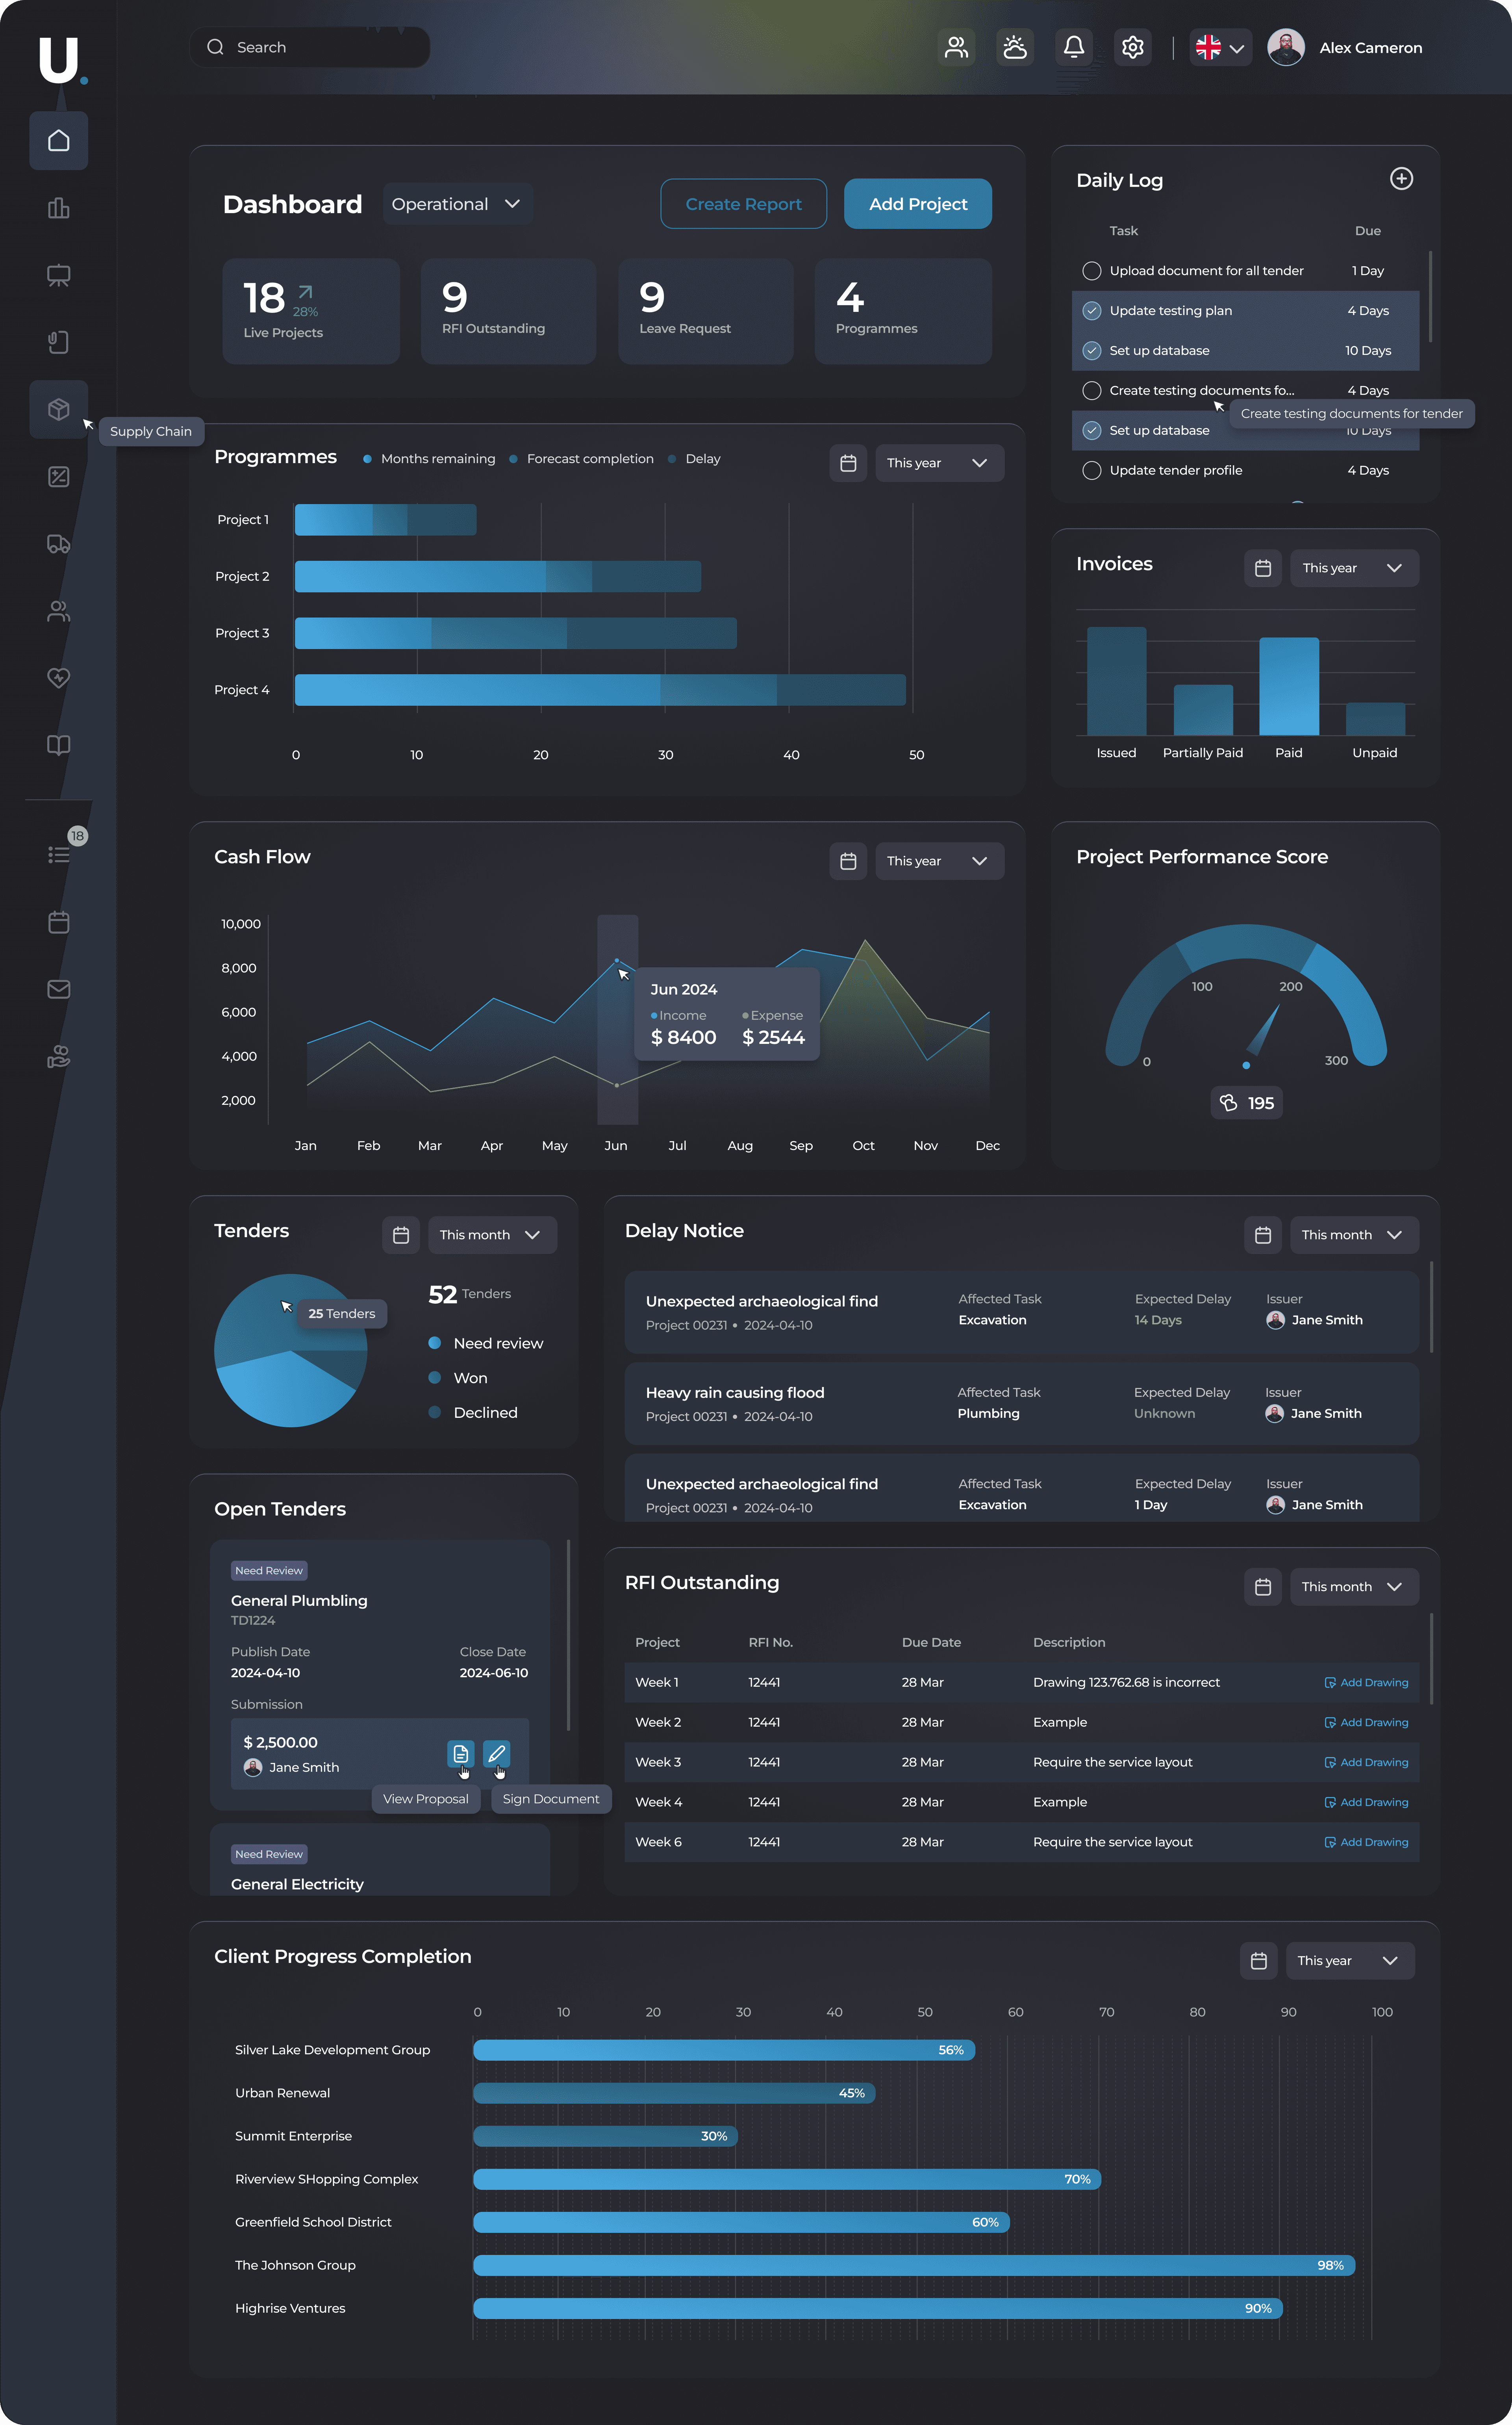
Task: Click the users icon in top bar
Action: pyautogui.click(x=956, y=47)
